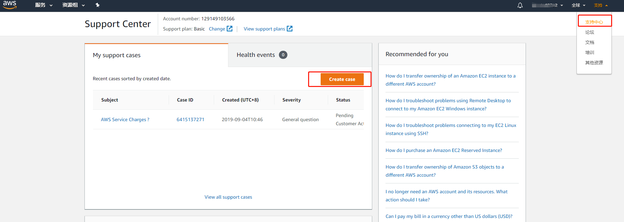This screenshot has width=624, height=222.
Task: Open the AWS Service Charges ? case
Action: (125, 119)
